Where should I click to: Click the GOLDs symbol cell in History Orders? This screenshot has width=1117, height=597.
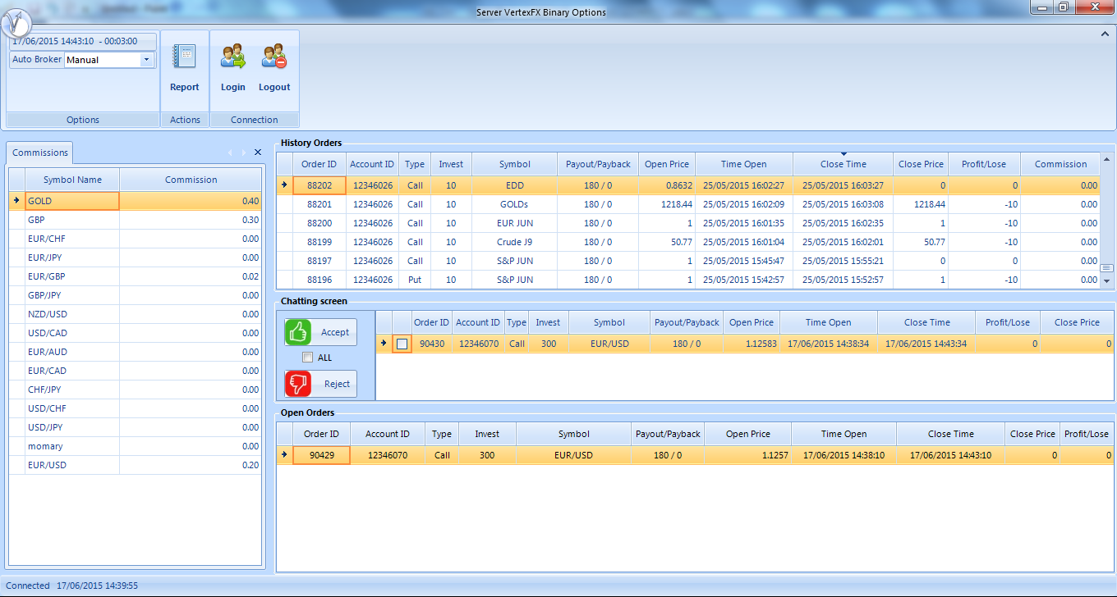[515, 204]
